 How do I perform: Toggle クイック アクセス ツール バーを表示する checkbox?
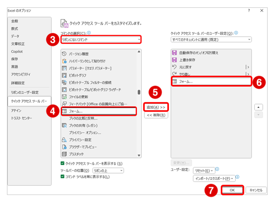tap(62, 163)
